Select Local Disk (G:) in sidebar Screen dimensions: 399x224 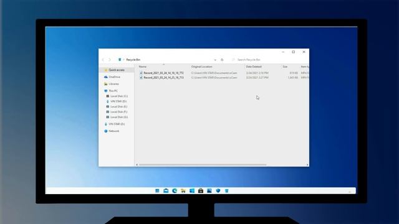pos(117,117)
